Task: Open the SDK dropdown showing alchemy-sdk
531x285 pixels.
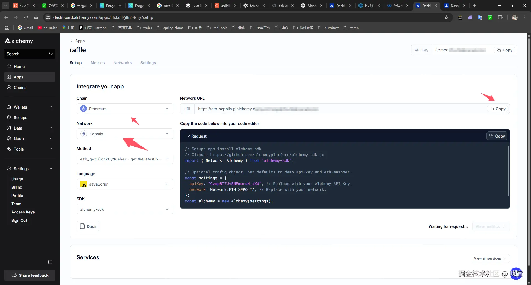Action: tap(125, 209)
